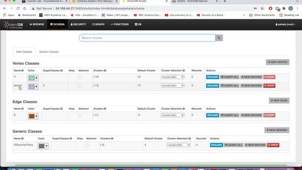Viewport: 302px width, 170px height.
Task: Click the browser home icon
Action: (25, 8)
